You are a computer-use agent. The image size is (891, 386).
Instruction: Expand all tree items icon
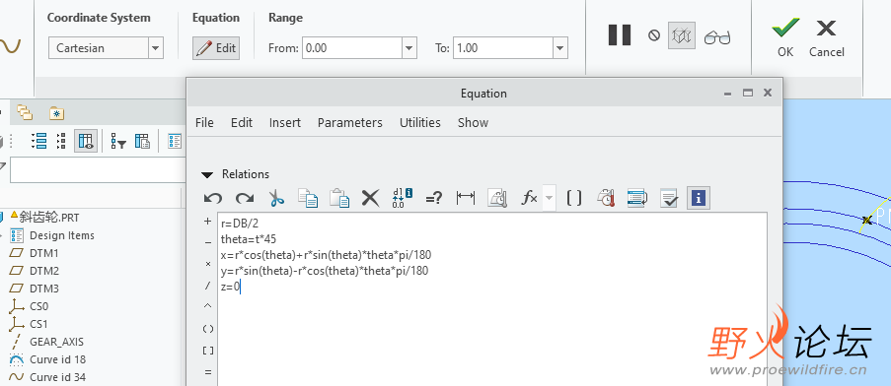(38, 141)
